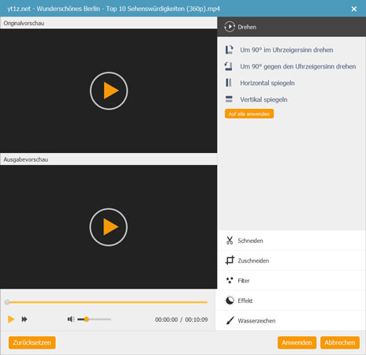Click the Anwenden button
The width and height of the screenshot is (366, 355).
[x=297, y=342]
